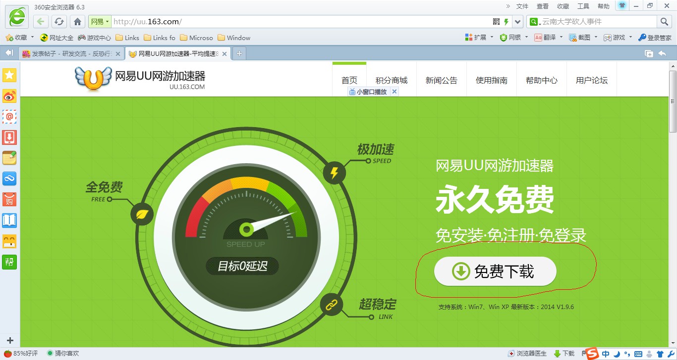Show the QR code for this page

tap(496, 22)
